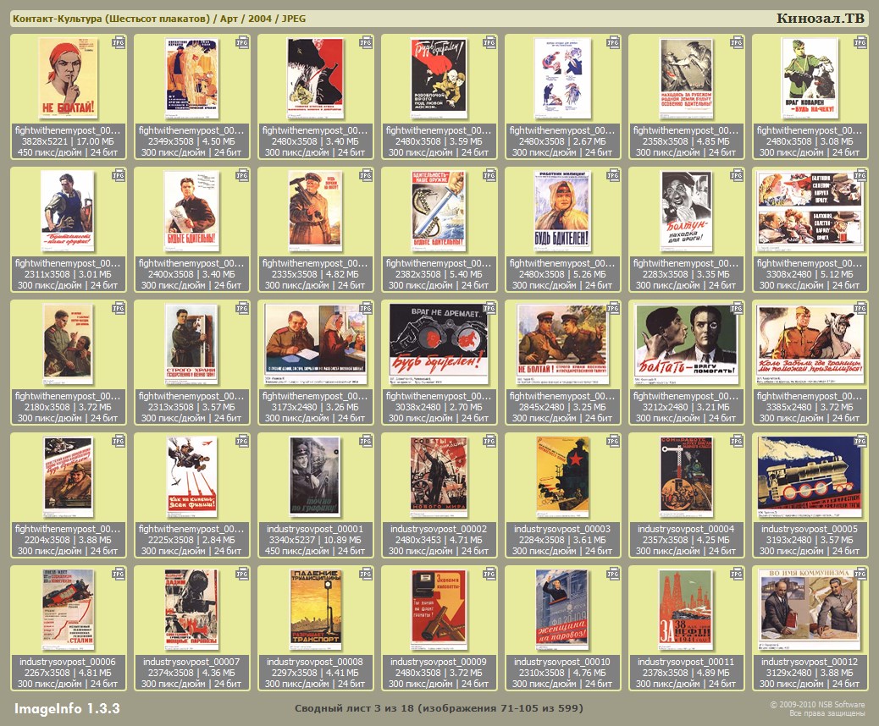Open the thumbnail above 2204x3508 | 3.88 МБ
The image size is (879, 726).
pos(68,476)
